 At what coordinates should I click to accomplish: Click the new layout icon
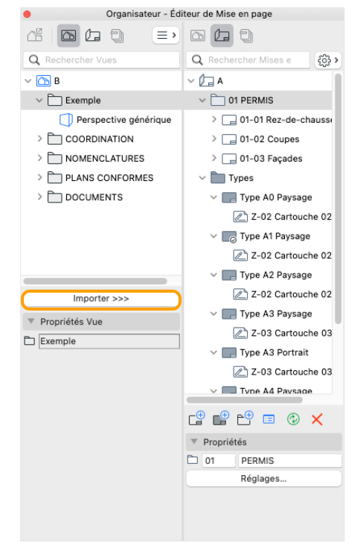point(196,419)
